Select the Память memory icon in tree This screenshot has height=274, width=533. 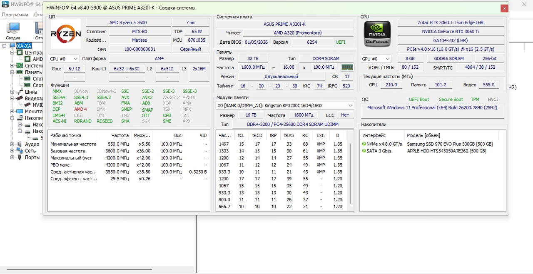click(20, 72)
